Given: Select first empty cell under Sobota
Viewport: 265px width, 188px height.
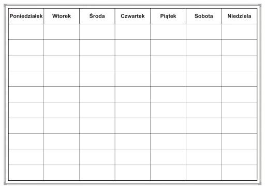Looking at the screenshot, I should [204, 32].
